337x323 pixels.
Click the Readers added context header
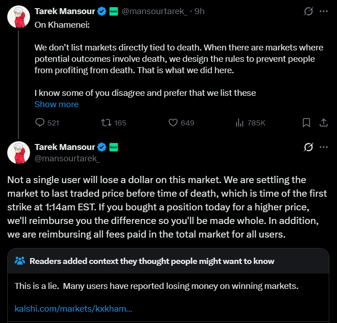tap(151, 261)
